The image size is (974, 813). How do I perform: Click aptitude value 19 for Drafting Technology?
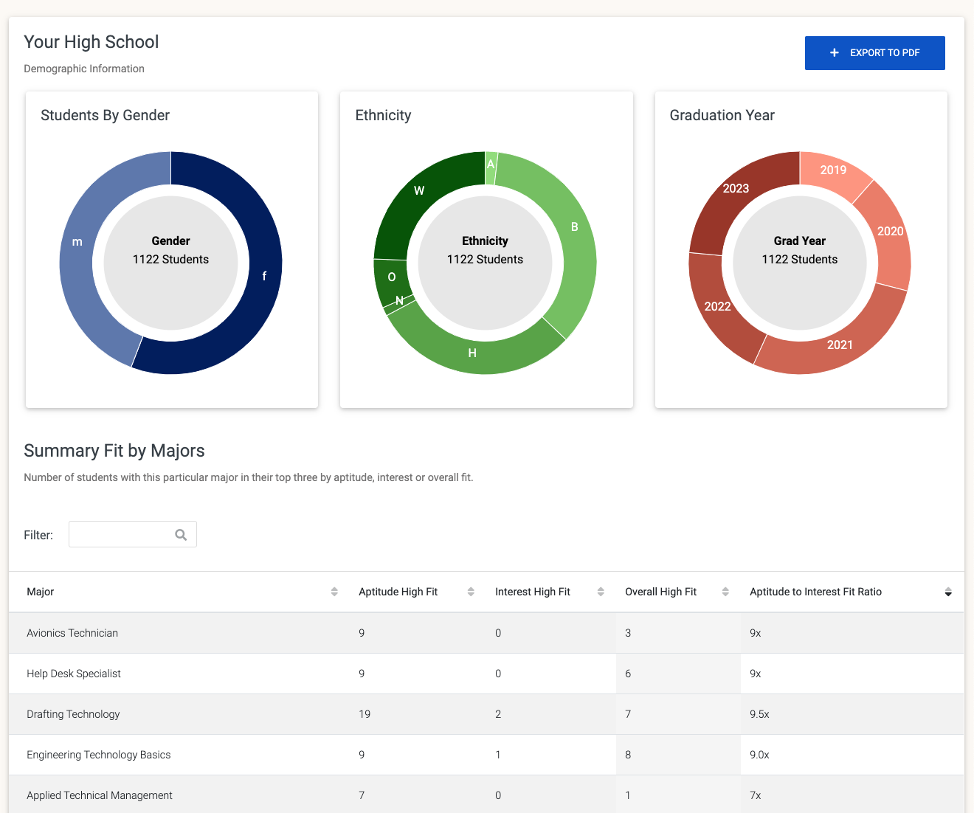365,714
